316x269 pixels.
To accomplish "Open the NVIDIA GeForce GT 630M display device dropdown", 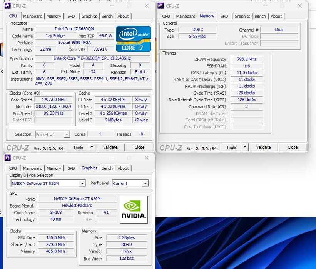I will click(x=48, y=183).
